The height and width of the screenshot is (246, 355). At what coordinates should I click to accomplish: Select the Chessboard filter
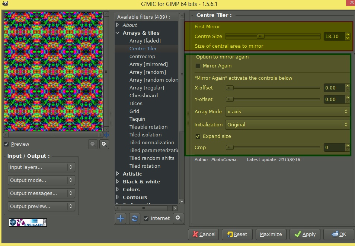coord(144,95)
